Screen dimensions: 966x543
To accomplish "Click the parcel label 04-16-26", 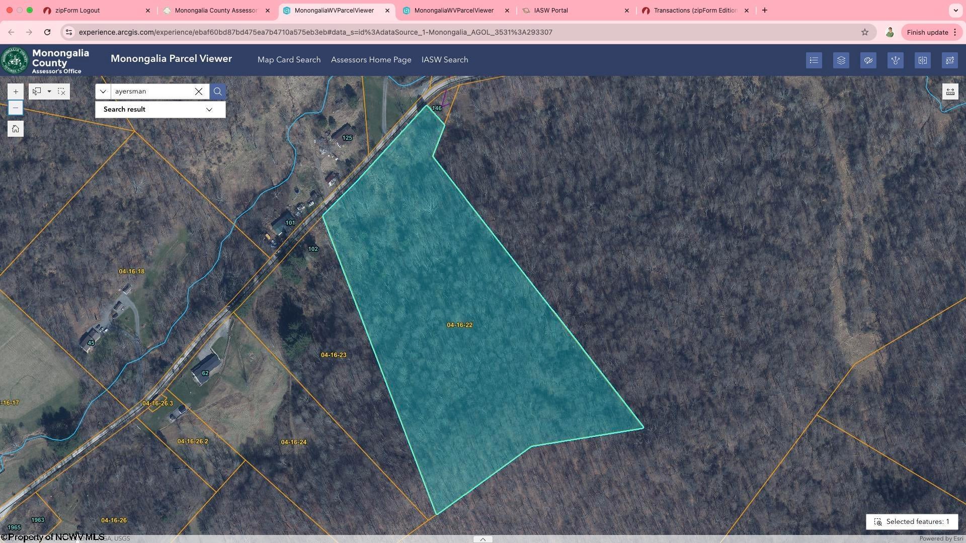I will [x=114, y=520].
